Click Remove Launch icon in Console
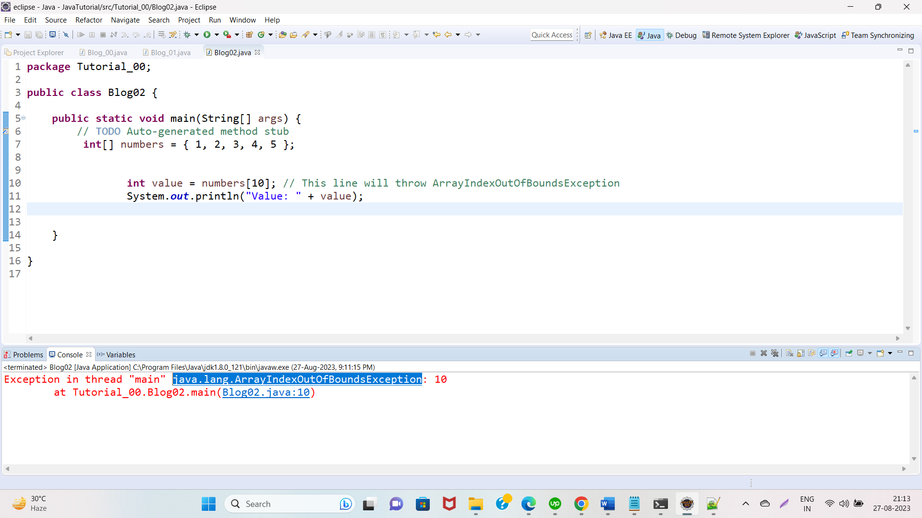 (x=764, y=353)
